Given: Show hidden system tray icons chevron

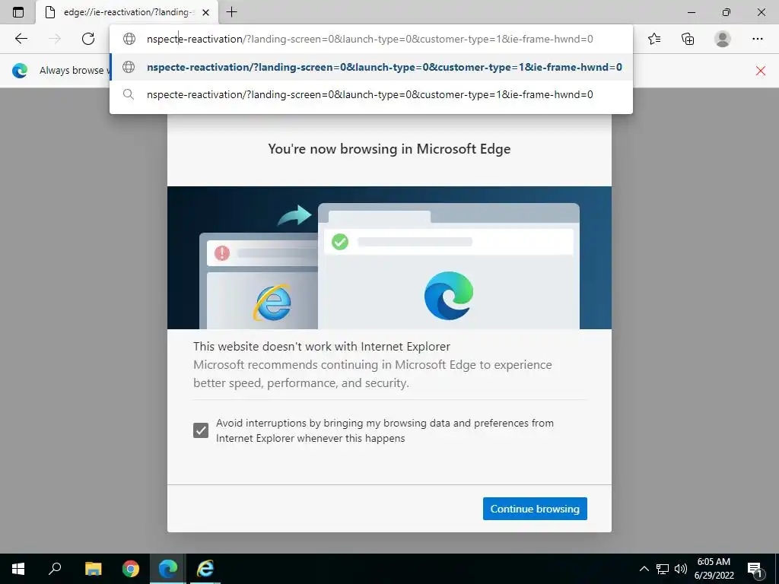Looking at the screenshot, I should click(644, 569).
